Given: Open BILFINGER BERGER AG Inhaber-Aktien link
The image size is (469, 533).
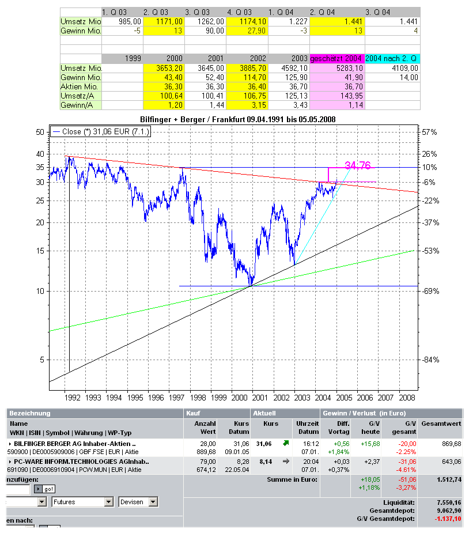Looking at the screenshot, I should (75, 444).
